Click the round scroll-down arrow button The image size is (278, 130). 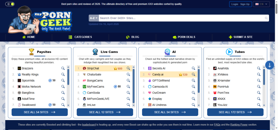270,65
